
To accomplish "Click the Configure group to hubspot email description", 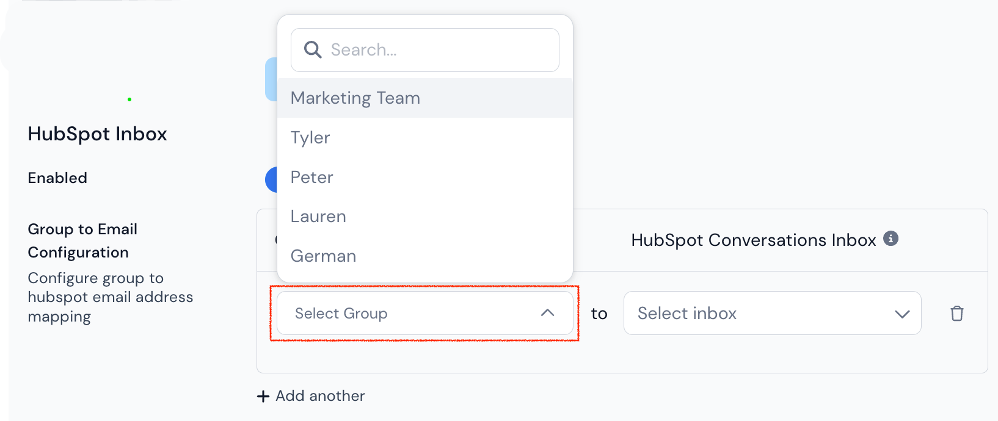I will [111, 297].
